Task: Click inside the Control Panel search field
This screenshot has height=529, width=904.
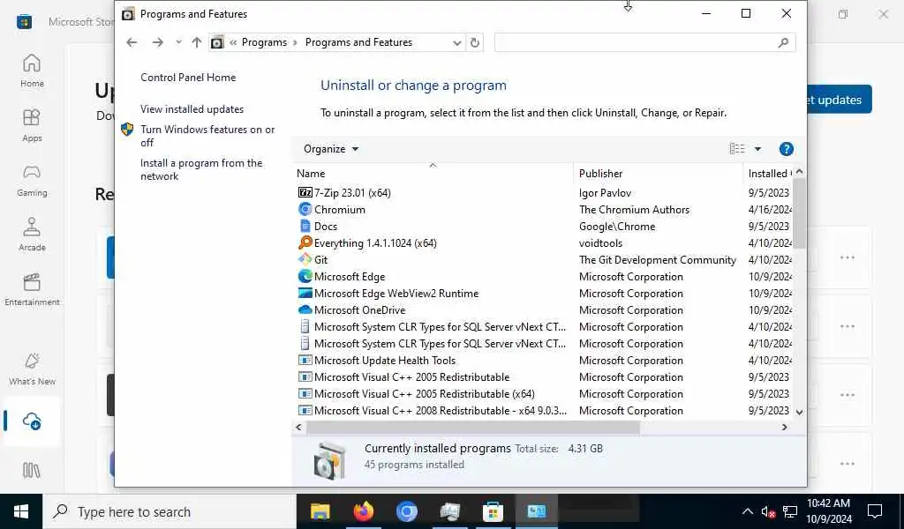Action: click(x=636, y=42)
